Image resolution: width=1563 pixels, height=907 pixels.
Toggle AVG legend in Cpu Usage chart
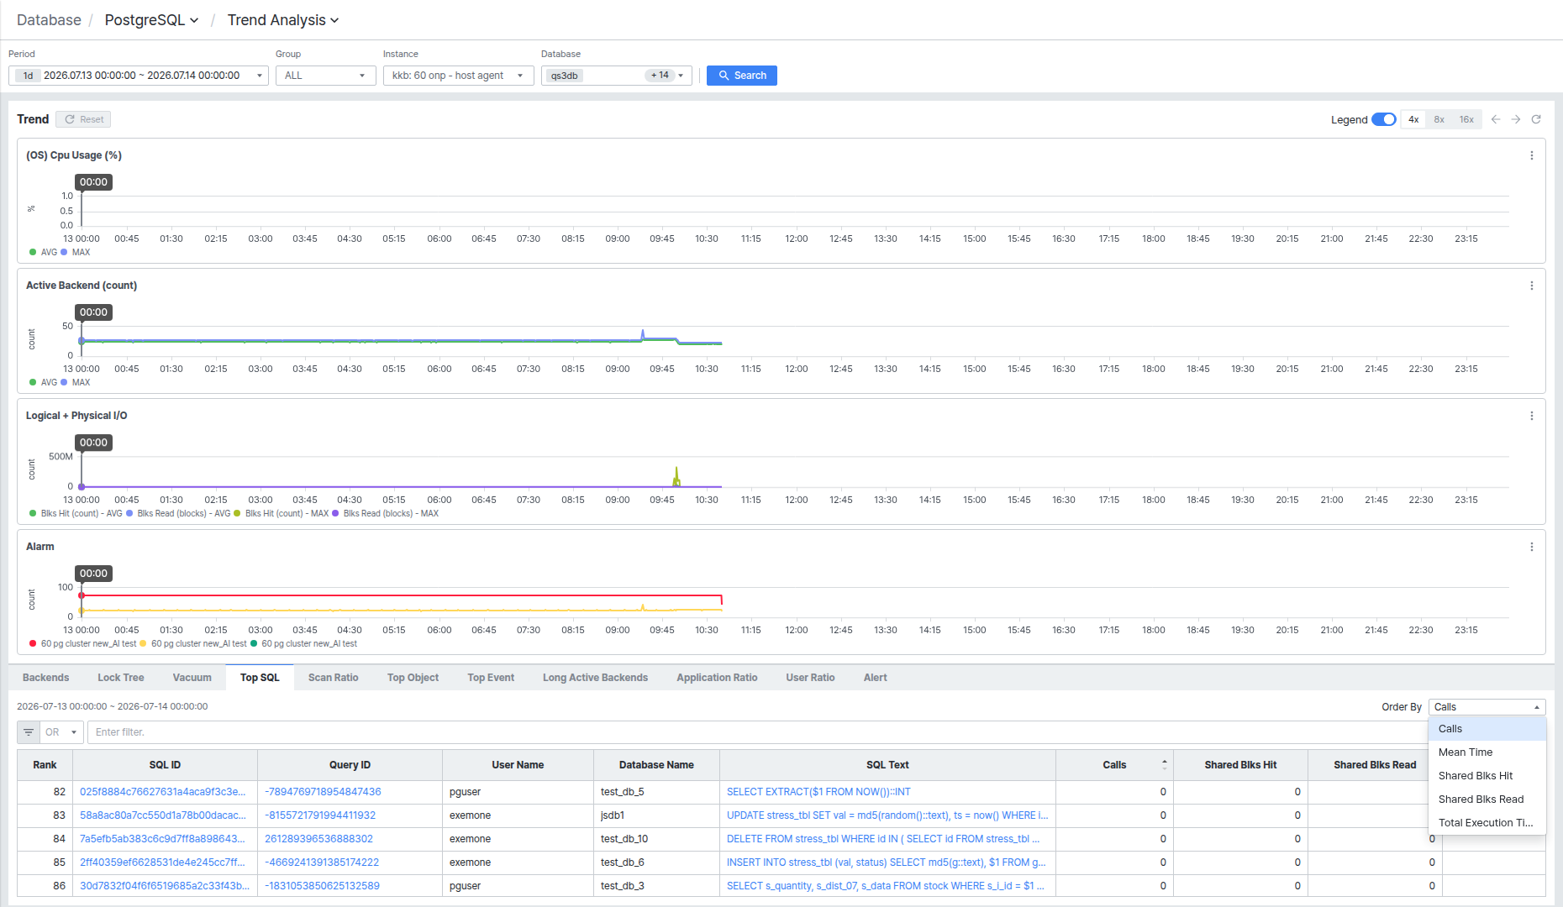(44, 252)
